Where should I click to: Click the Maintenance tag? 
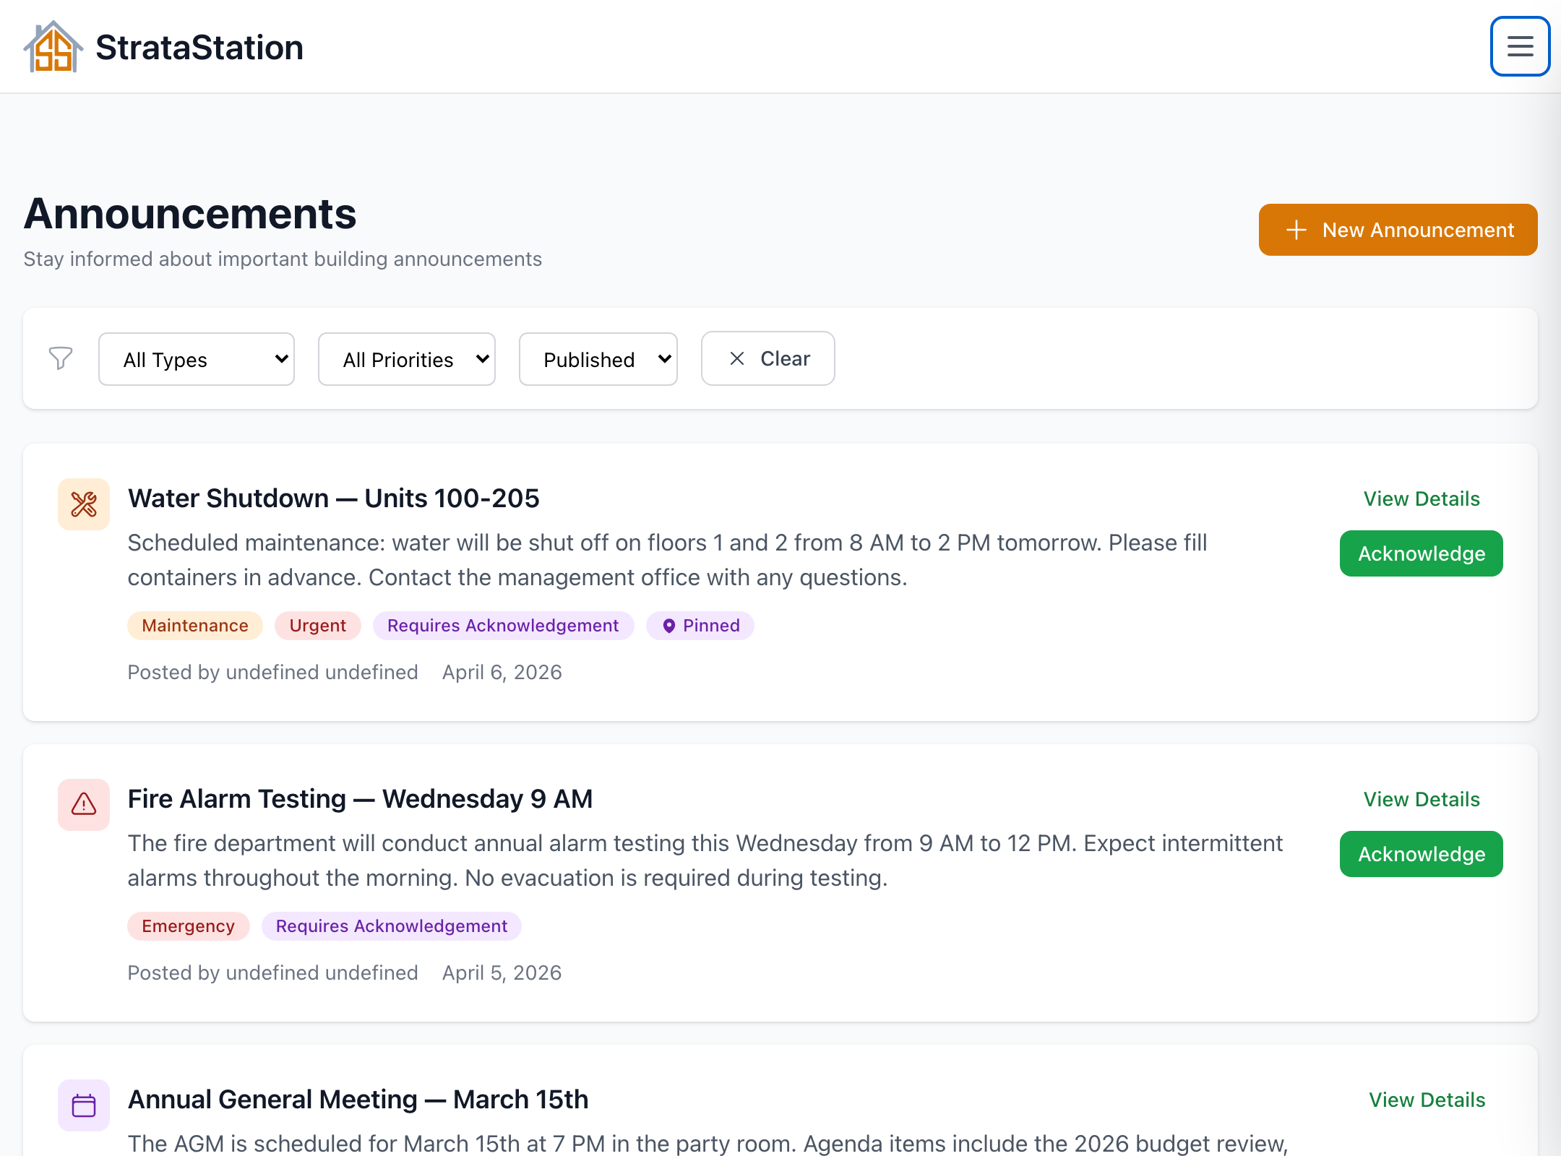[x=195, y=626]
